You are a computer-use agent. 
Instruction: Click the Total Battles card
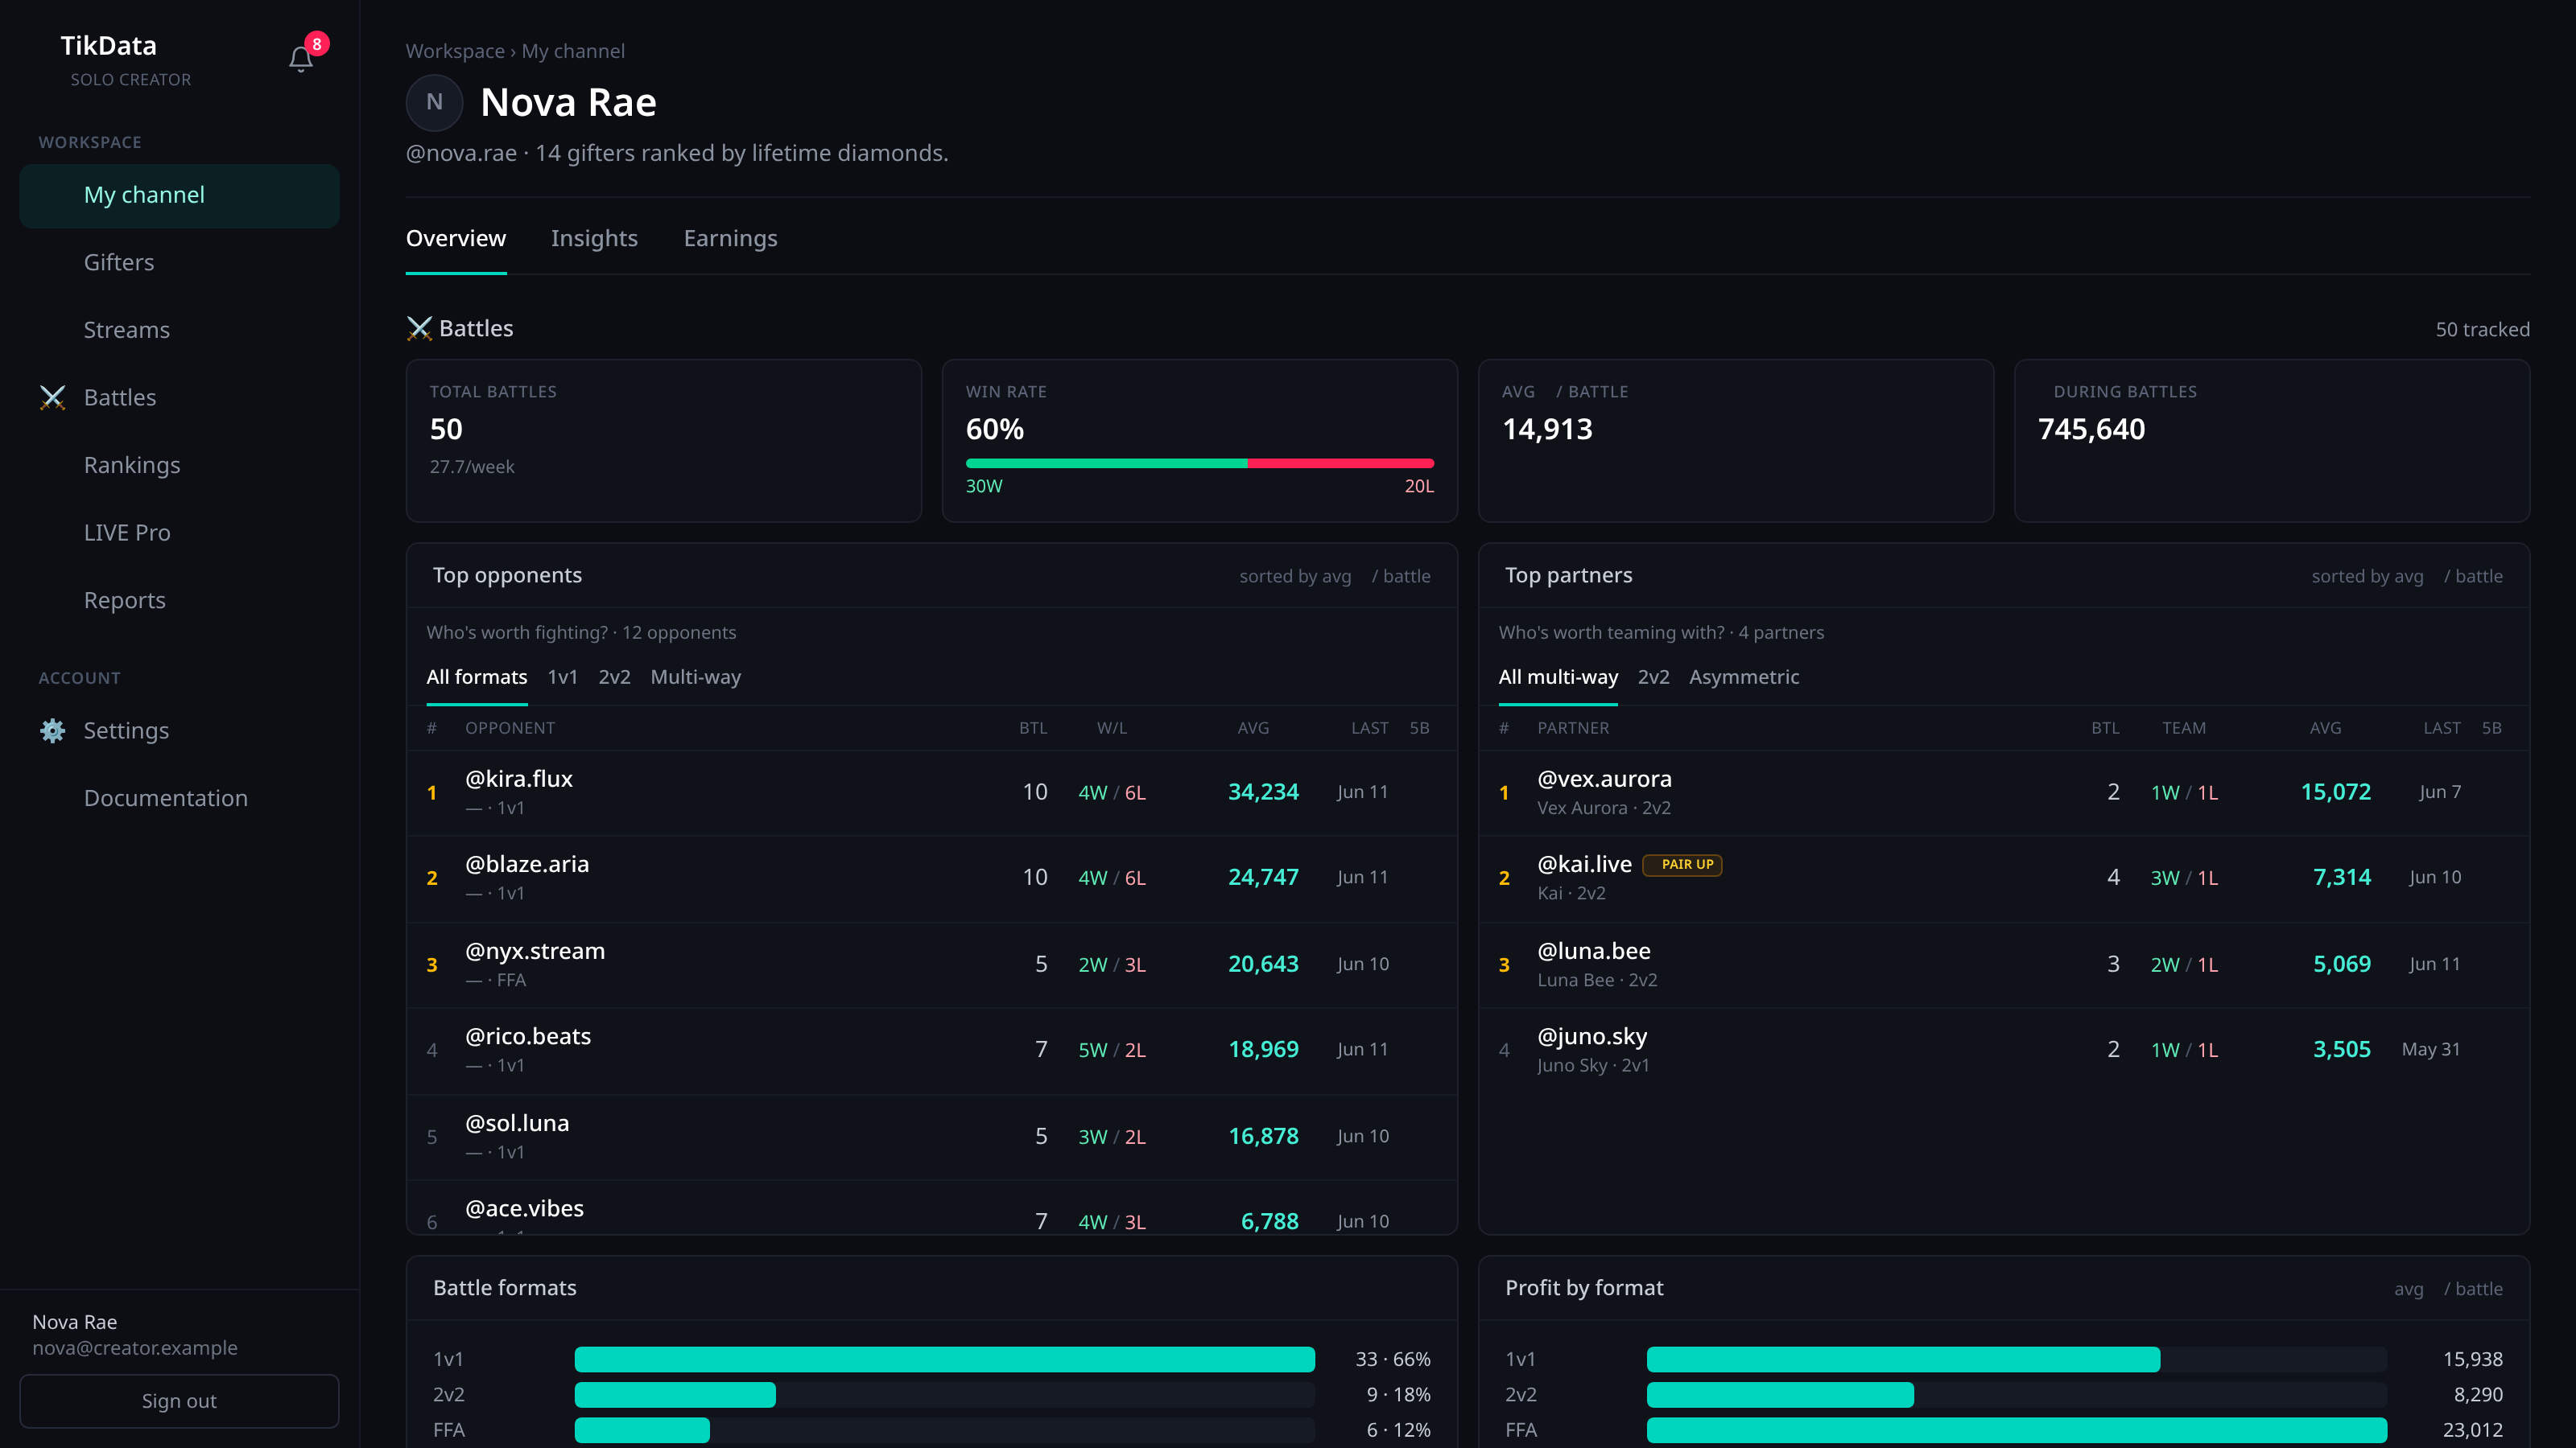[x=664, y=441]
